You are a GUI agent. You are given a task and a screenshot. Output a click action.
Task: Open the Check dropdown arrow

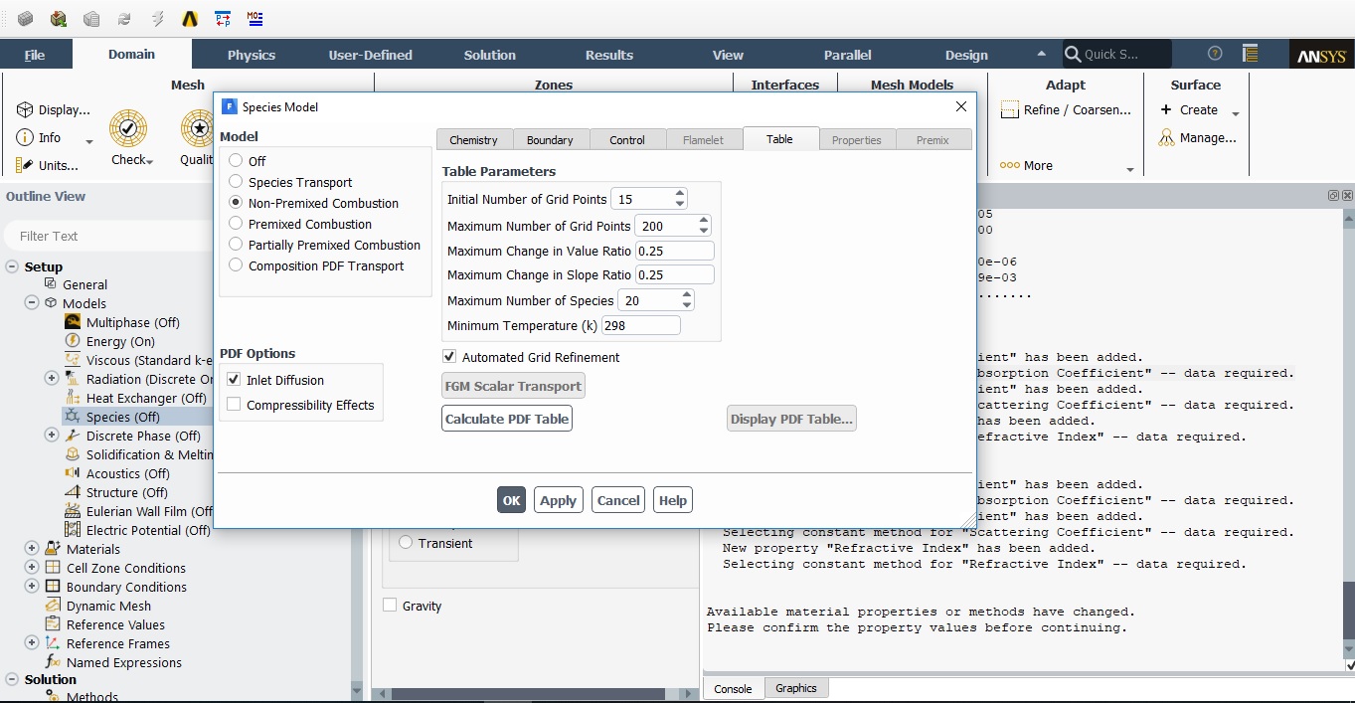pyautogui.click(x=149, y=161)
